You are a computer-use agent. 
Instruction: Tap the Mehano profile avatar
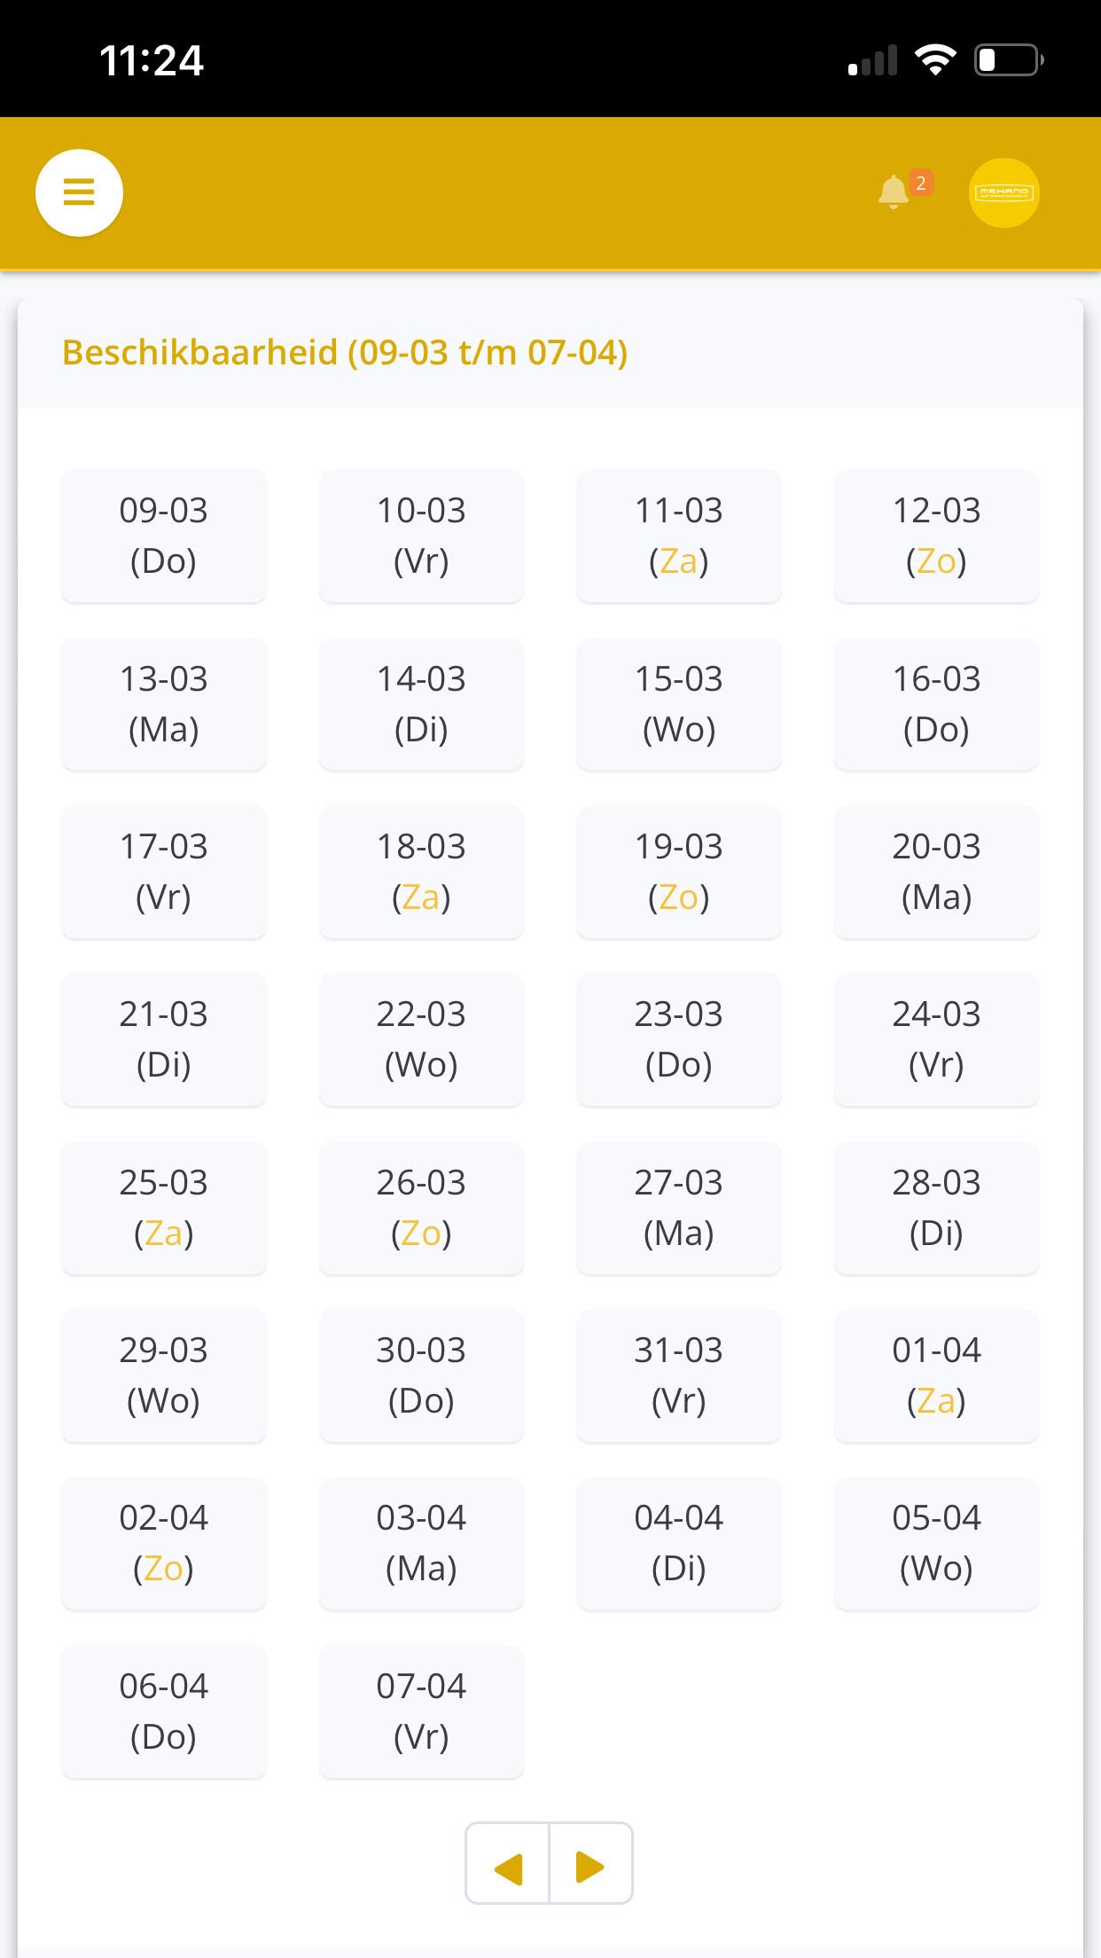tap(1003, 192)
